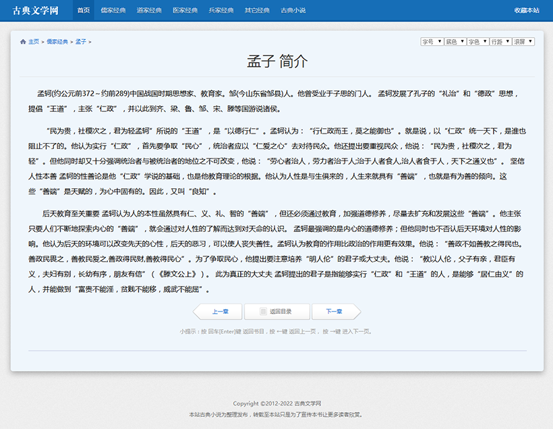Expand the 滚屏 auto-scroll dropdown
Screen dimensions: 553x429
tap(523, 42)
